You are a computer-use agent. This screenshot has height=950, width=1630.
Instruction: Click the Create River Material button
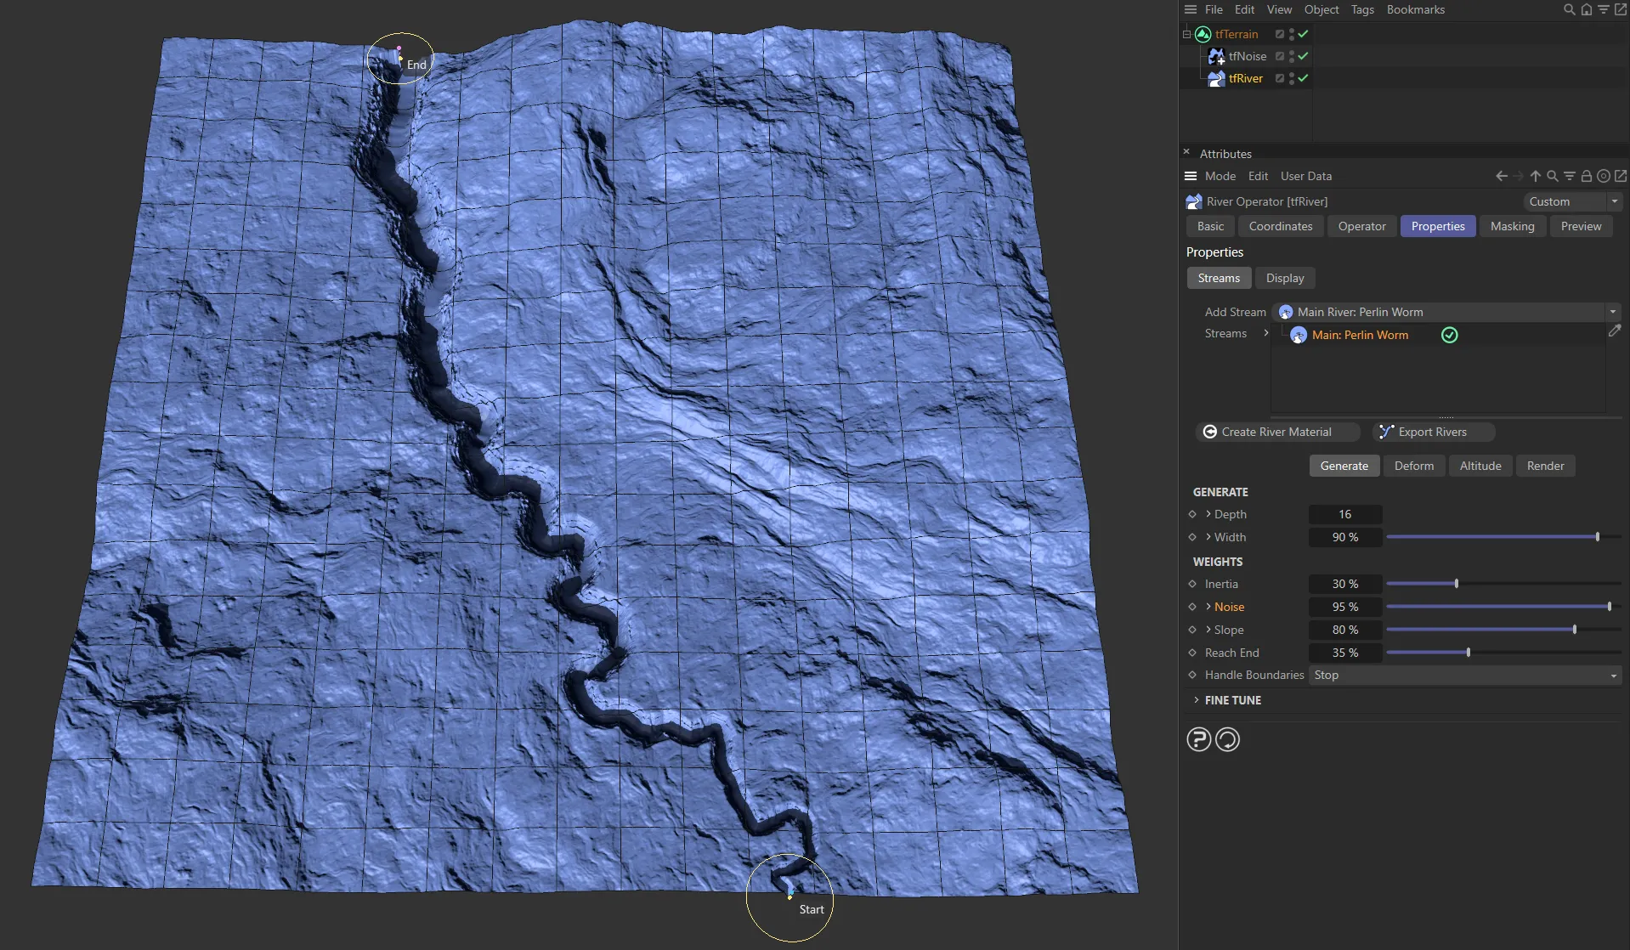(1276, 432)
